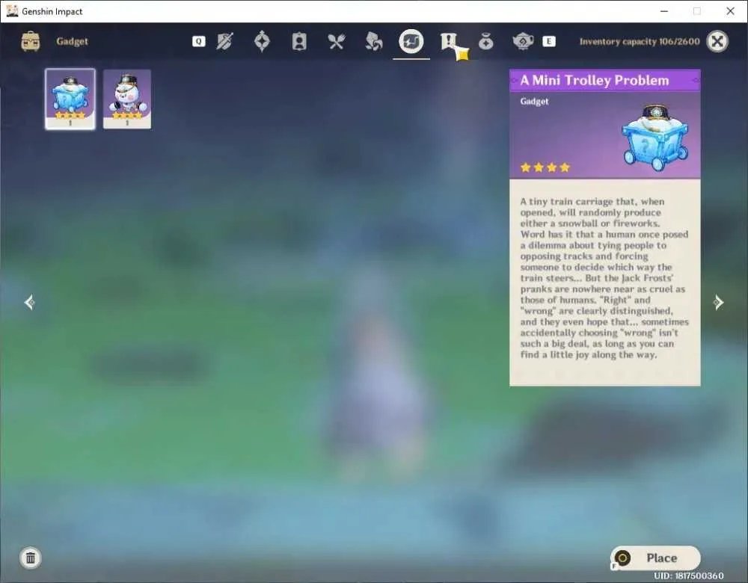The height and width of the screenshot is (583, 748).
Task: Close the inventory with the X button
Action: click(x=717, y=41)
